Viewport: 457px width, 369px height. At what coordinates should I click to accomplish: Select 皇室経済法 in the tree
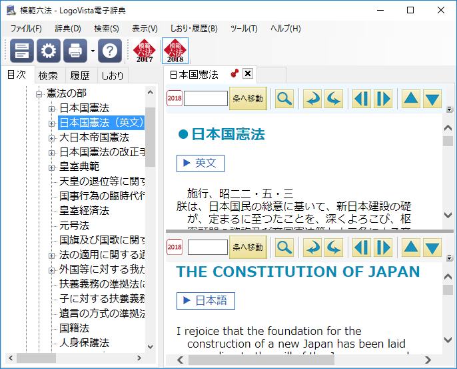pos(84,211)
